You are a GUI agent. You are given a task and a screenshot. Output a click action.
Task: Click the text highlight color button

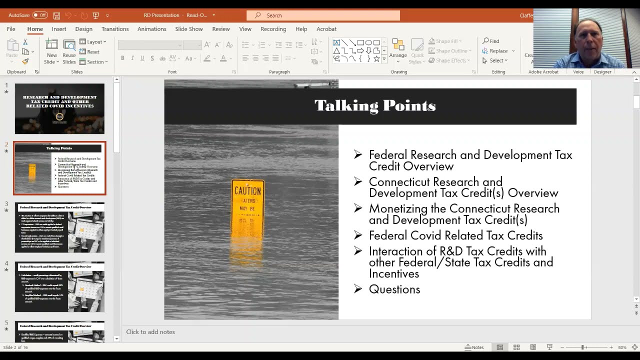[207, 58]
